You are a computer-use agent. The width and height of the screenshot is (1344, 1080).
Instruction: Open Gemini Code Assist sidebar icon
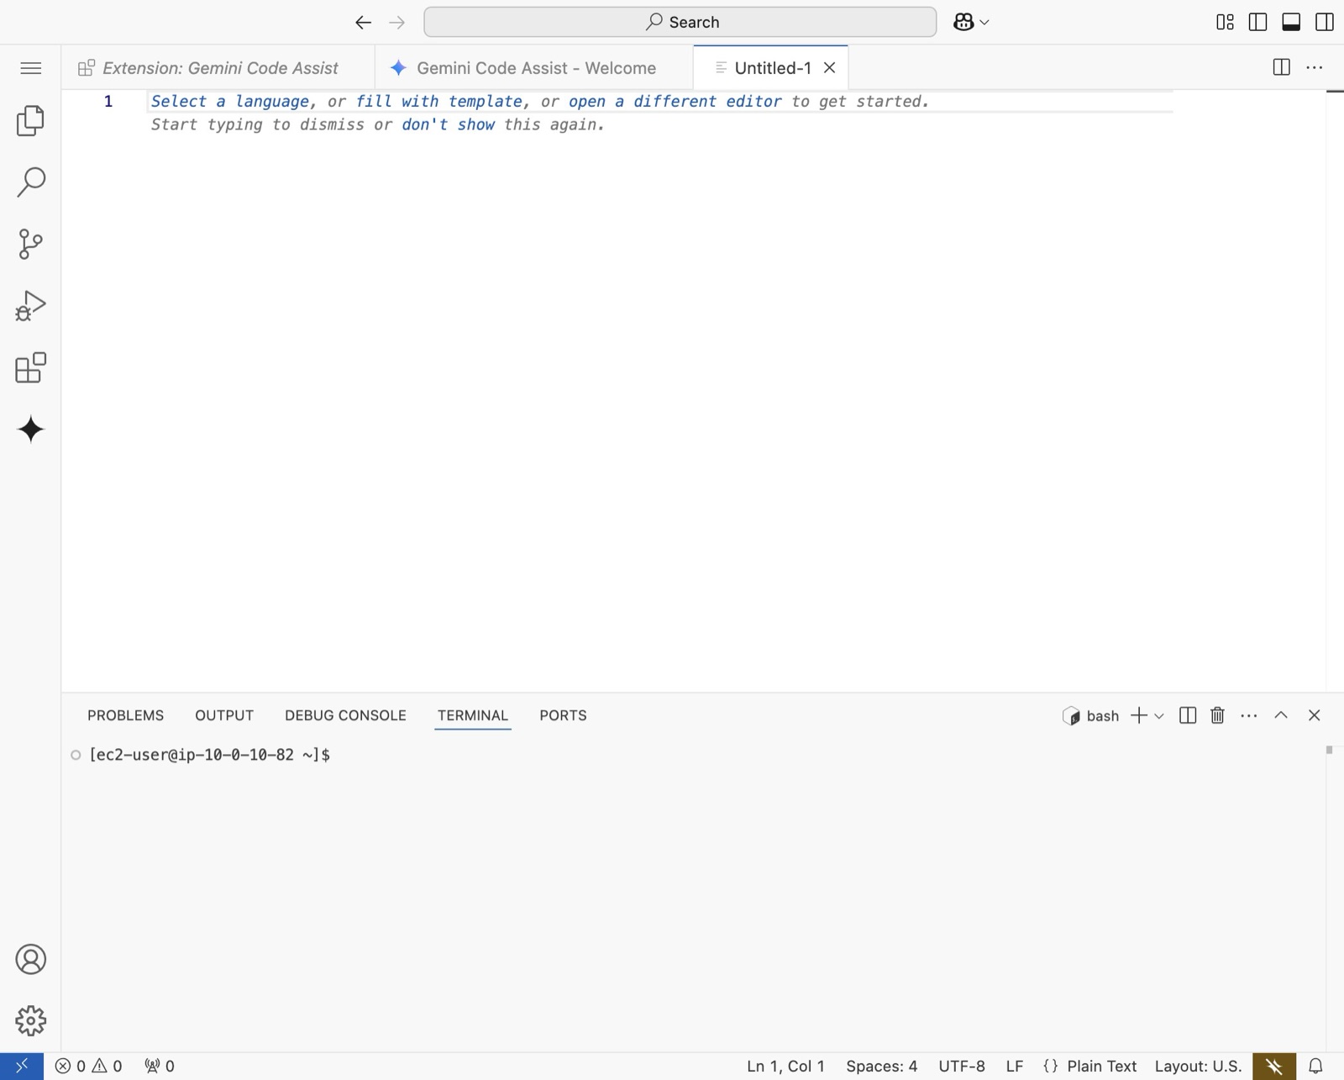(x=30, y=429)
